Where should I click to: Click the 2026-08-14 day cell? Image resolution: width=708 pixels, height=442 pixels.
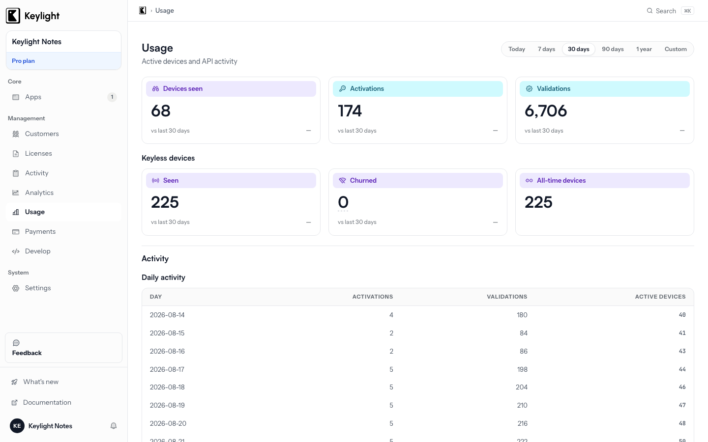click(x=167, y=315)
